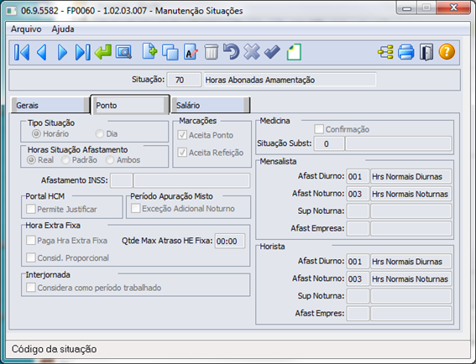This screenshot has width=476, height=364.
Task: Close the Manutenção Situações window
Action: point(454,8)
